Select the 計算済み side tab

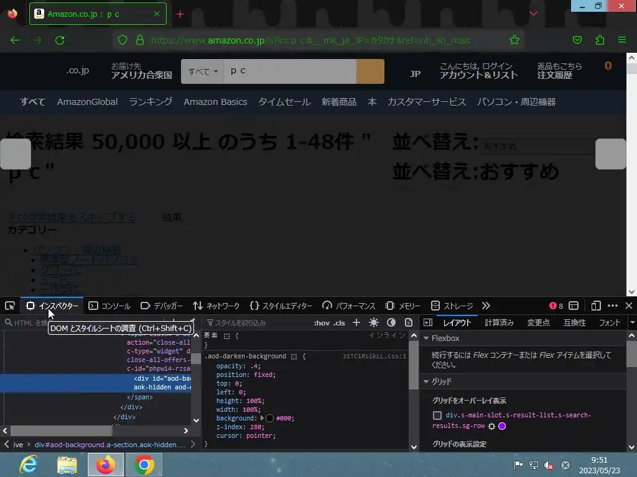(500, 323)
